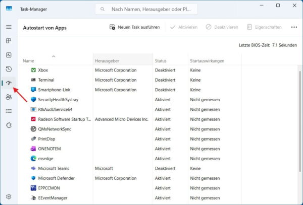Sort by the Herausgeber column header
Screen dimensions: 303x205
coord(107,61)
